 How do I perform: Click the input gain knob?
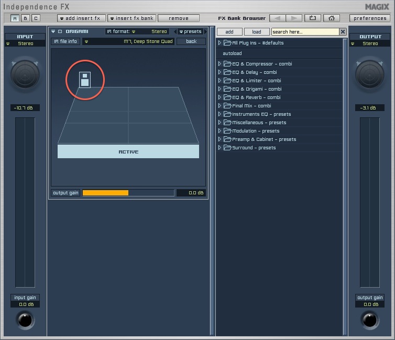25,320
